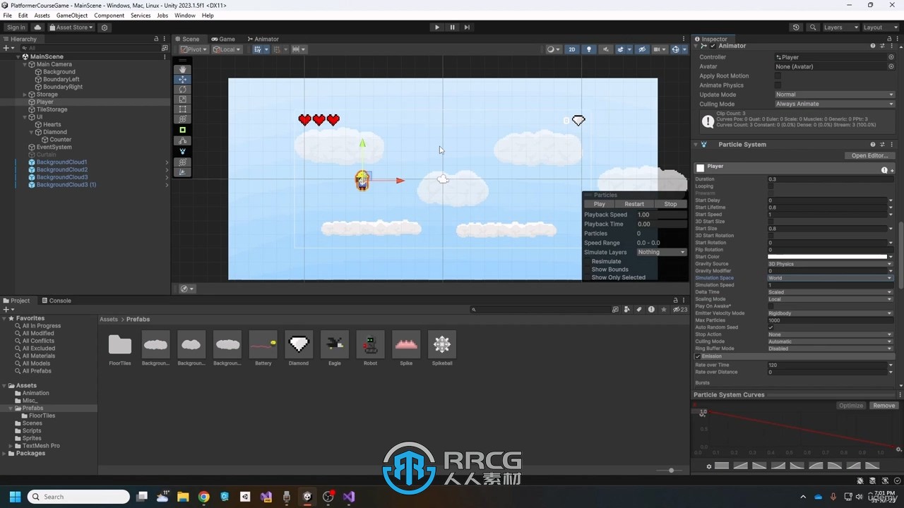Click Restart in the Particles overlay
This screenshot has width=904, height=508.
point(634,204)
